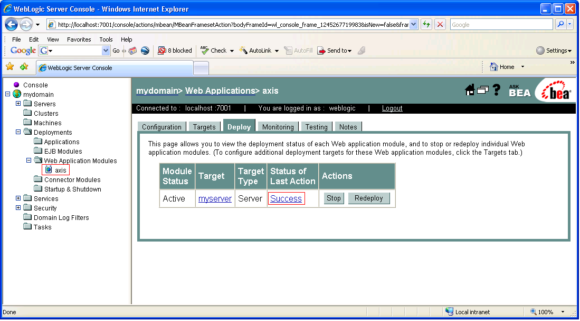The height and width of the screenshot is (321, 580).
Task: Open the Testing tab
Action: point(316,127)
